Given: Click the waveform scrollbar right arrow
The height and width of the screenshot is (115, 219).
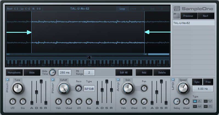Looking at the screenshot, I should (145, 54).
